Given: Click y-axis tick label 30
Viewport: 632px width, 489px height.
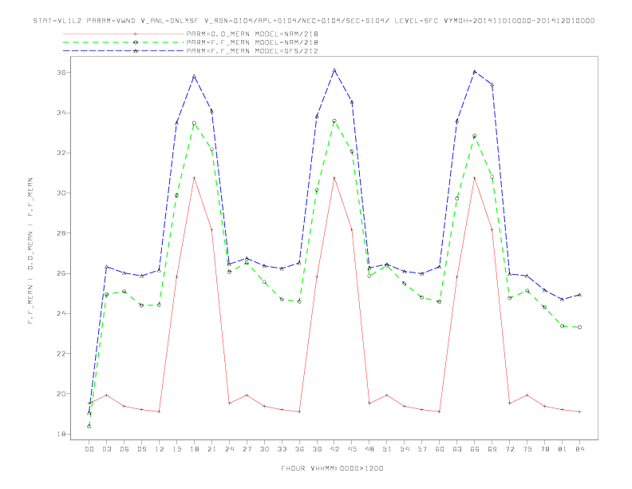Looking at the screenshot, I should point(61,193).
